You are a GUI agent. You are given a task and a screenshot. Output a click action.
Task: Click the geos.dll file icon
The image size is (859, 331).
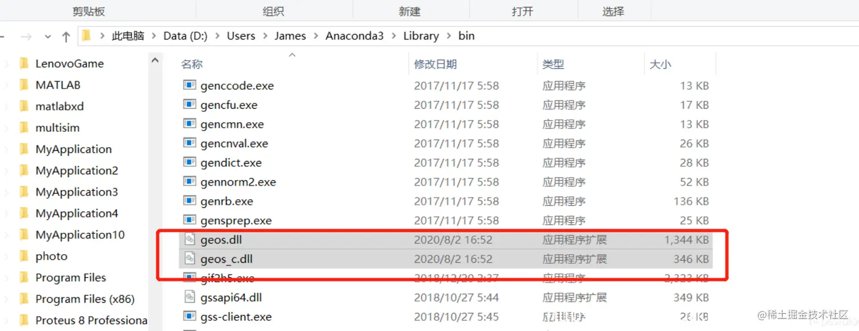point(189,240)
